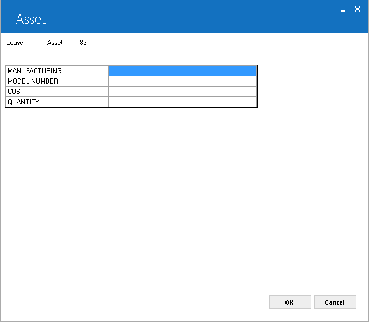The height and width of the screenshot is (322, 369).
Task: Focus the COST value cell
Action: pos(182,91)
